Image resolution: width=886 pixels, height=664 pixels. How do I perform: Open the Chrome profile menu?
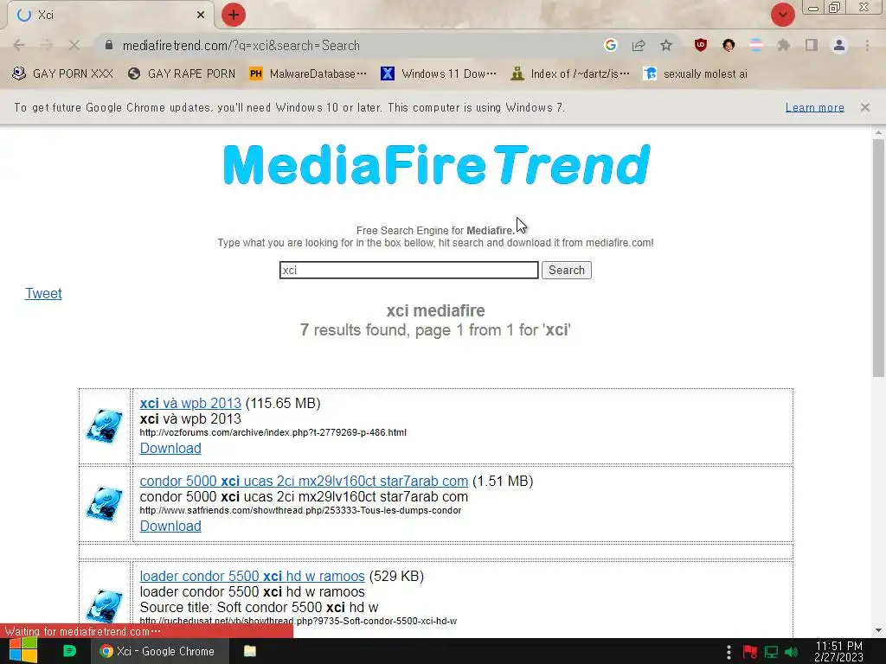click(839, 45)
